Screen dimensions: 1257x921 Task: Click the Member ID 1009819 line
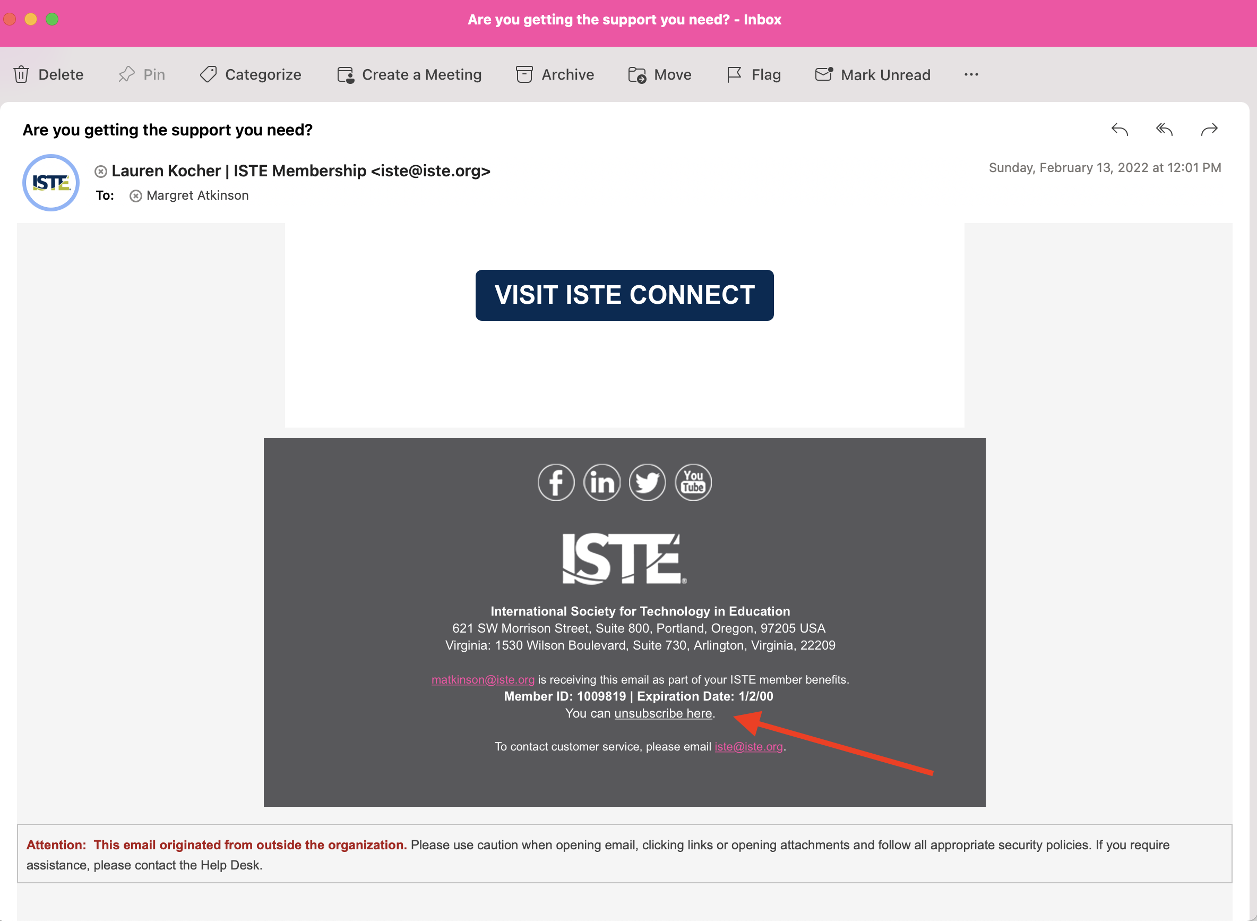coord(639,696)
